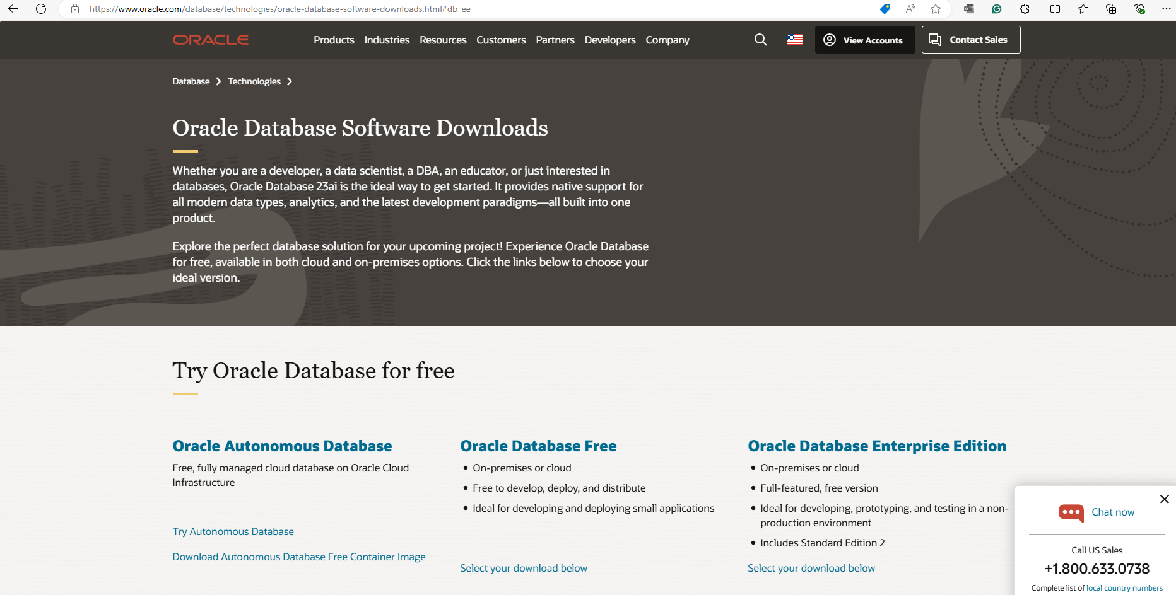Open the Products navigation menu

coord(334,39)
